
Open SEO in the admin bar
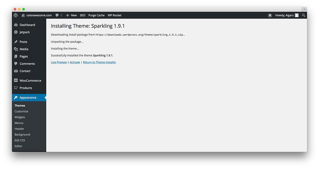[x=82, y=15]
